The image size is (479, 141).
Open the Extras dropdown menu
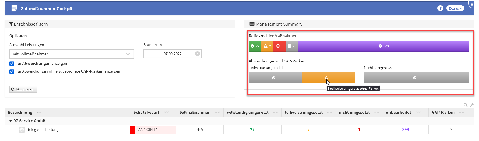coord(455,8)
